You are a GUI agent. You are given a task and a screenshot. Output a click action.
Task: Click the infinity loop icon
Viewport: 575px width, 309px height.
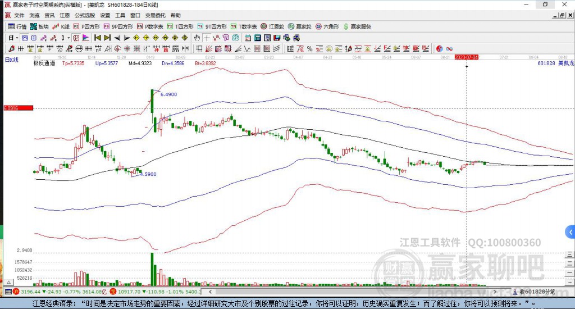449,49
